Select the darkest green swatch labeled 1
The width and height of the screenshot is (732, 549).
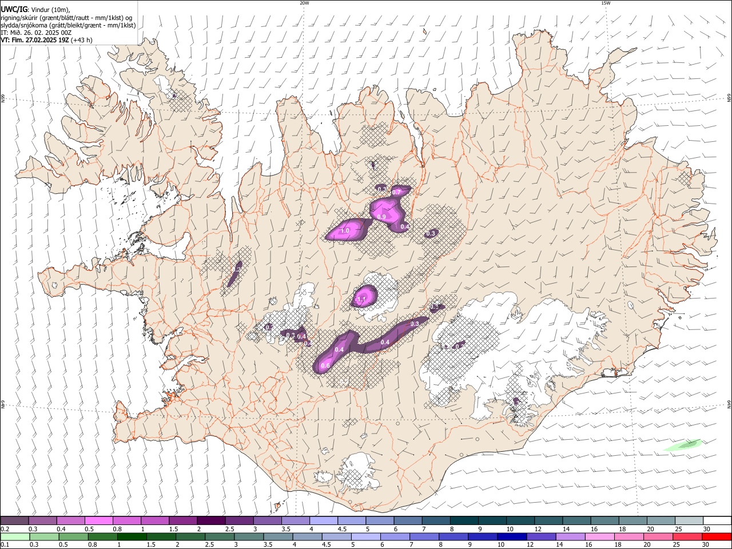point(132,537)
